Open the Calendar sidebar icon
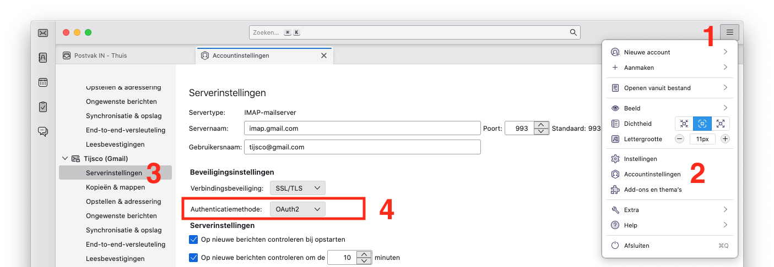The image size is (774, 267). tap(43, 82)
